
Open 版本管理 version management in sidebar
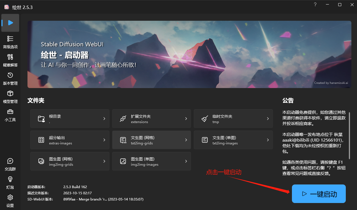click(10, 79)
